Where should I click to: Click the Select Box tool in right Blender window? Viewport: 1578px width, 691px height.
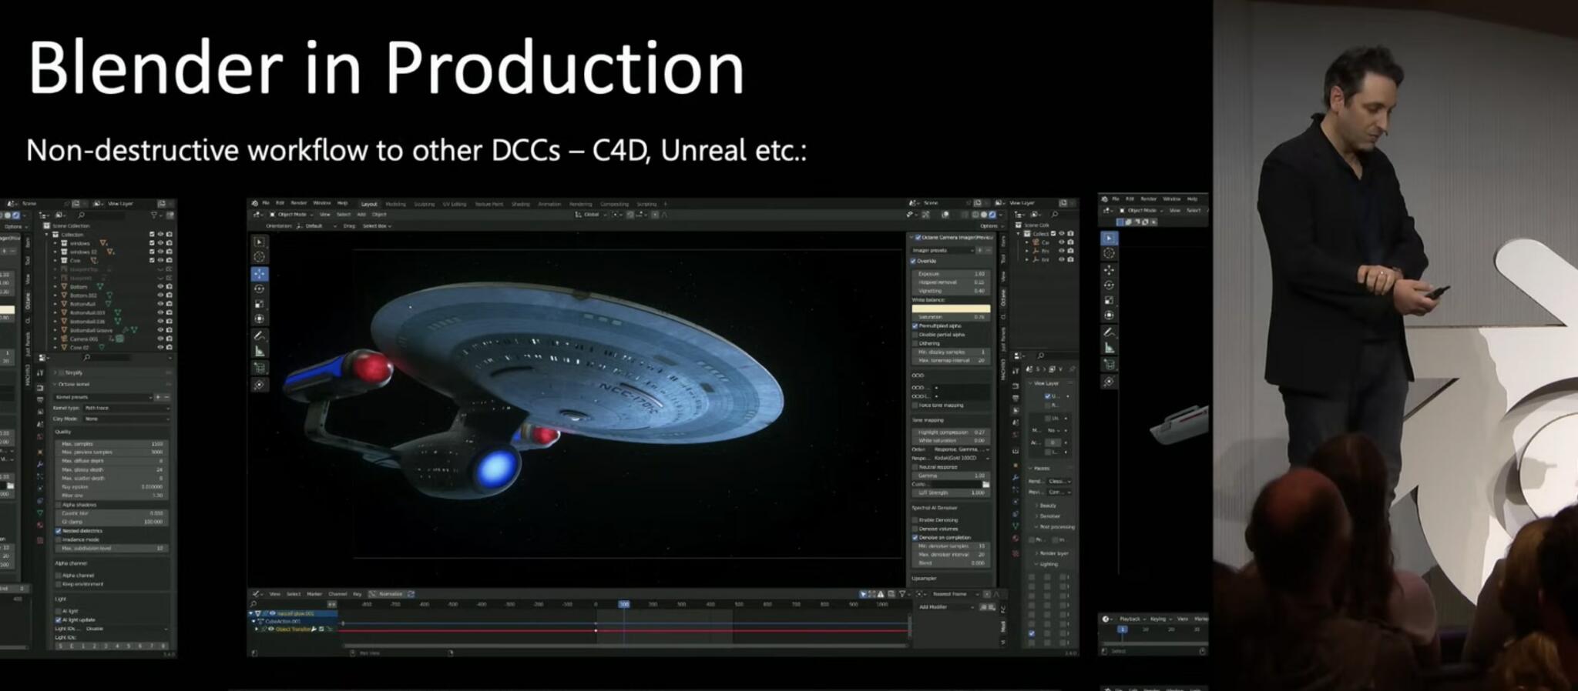click(x=1109, y=239)
